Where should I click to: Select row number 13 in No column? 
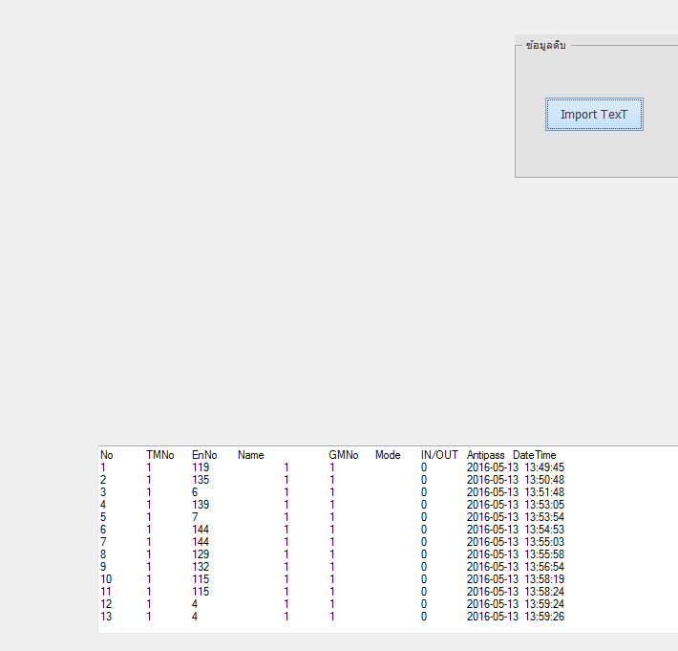pyautogui.click(x=106, y=617)
